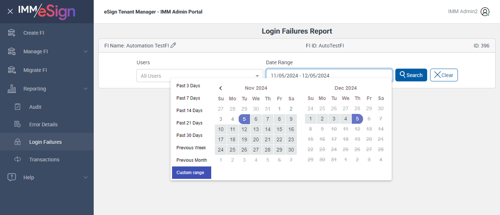500x215 pixels.
Task: Pick November 15 in the calendar
Action: [x=279, y=129]
